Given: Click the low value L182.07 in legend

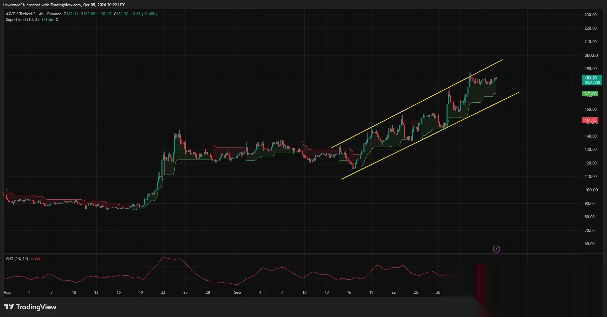Looking at the screenshot, I should pos(105,14).
